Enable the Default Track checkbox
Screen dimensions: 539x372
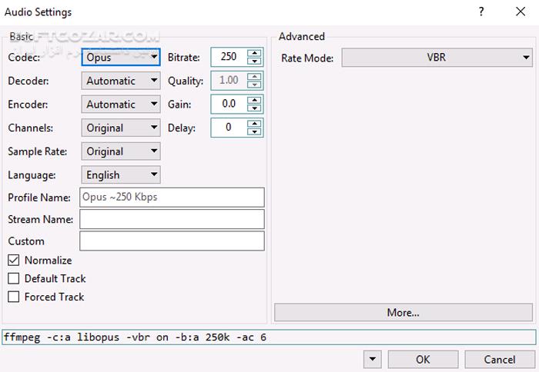pos(14,278)
